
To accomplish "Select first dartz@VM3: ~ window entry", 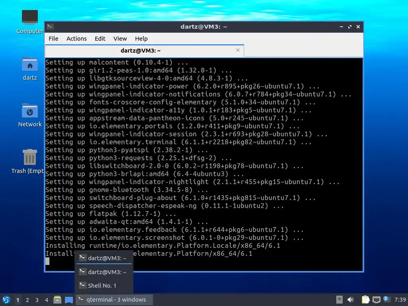I will point(104,258).
